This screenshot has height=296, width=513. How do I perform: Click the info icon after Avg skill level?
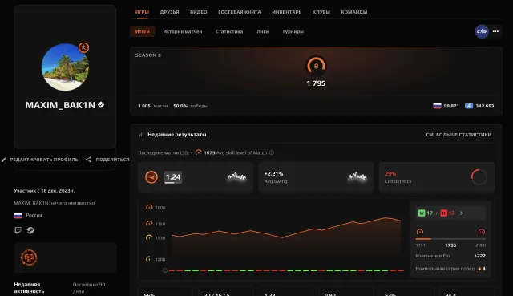click(x=272, y=152)
